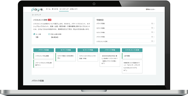Image resolution: width=188 pixels, height=96 pixels.
Task: Click the セクハラ中級 column header
Action: tap(88, 50)
